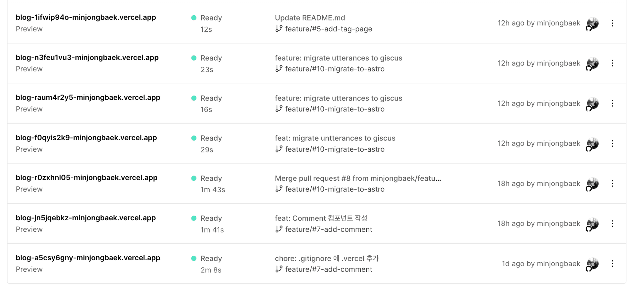Open blog-raum4r2y5-minjongbaek.vercel.app deployment
The width and height of the screenshot is (636, 289).
tap(88, 98)
